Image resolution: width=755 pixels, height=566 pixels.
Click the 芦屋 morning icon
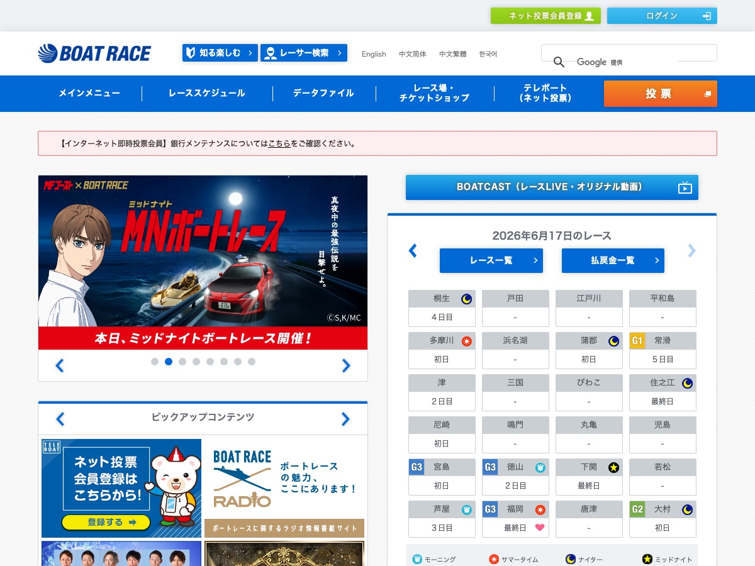click(467, 509)
